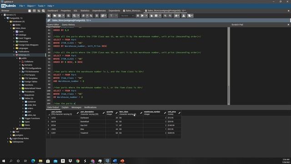This screenshot has height=164, width=291.
Task: Expand the Login/Group Roles node
Action: (x=8, y=138)
